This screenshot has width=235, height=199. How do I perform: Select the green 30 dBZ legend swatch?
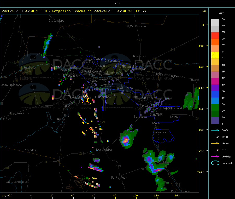point(215,107)
